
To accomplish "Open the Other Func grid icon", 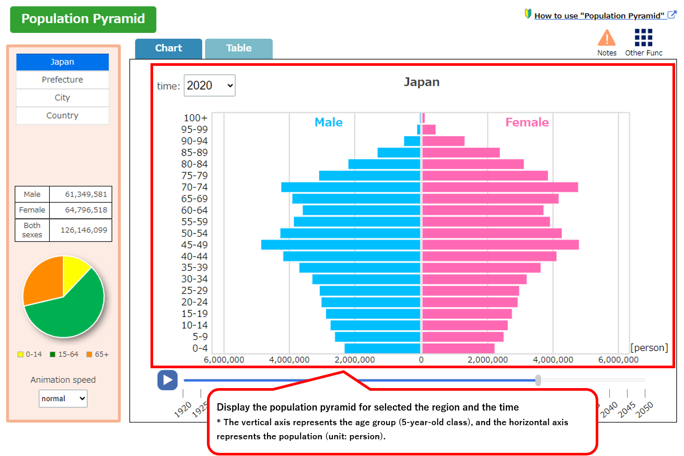I will [x=643, y=38].
